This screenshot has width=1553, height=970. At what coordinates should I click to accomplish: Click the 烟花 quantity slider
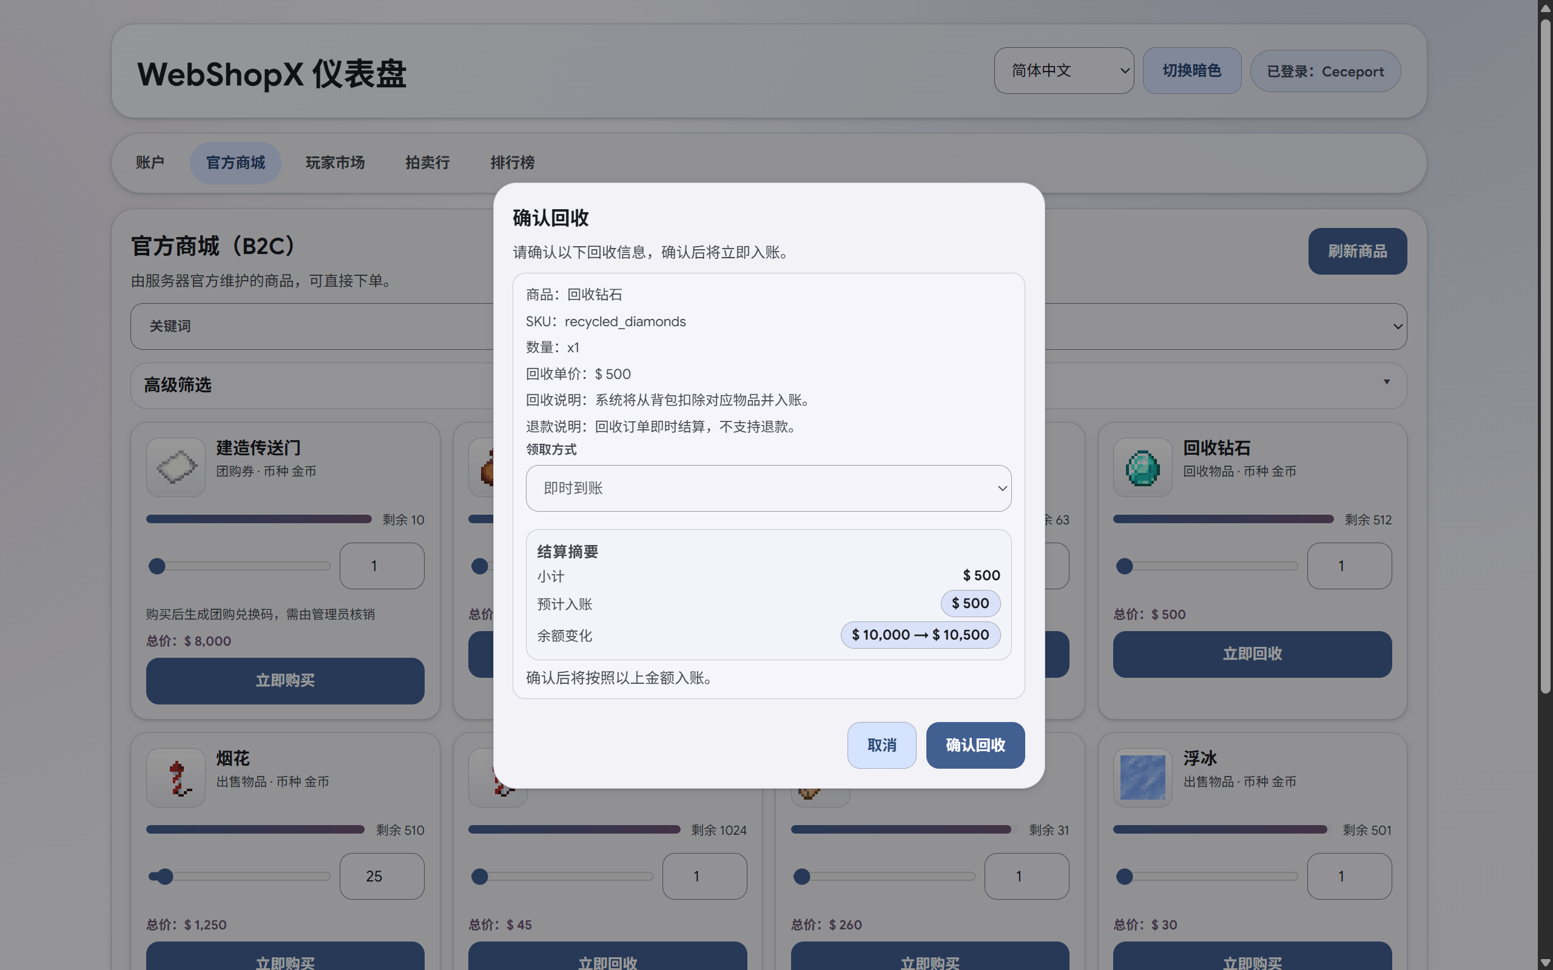tap(239, 877)
